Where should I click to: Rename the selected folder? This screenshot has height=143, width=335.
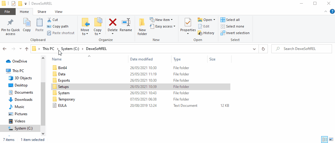click(126, 25)
